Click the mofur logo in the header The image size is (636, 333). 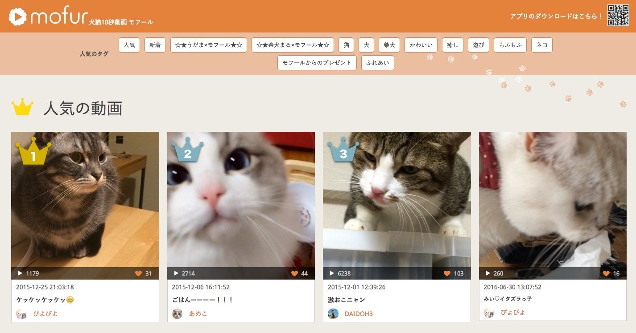coord(48,17)
